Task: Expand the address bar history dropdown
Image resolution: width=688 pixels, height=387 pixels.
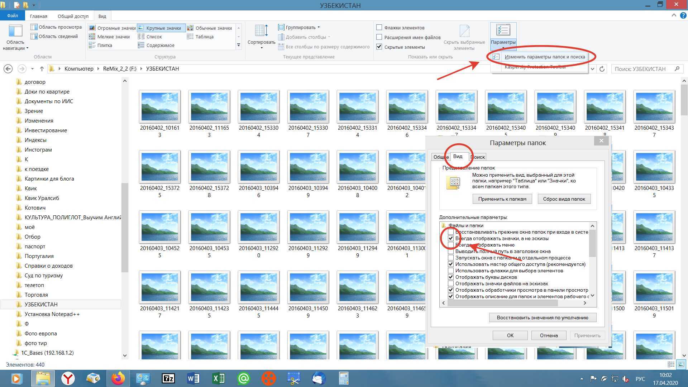Action: [592, 69]
